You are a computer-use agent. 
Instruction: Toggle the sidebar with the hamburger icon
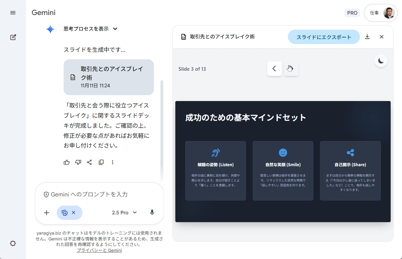pos(13,13)
